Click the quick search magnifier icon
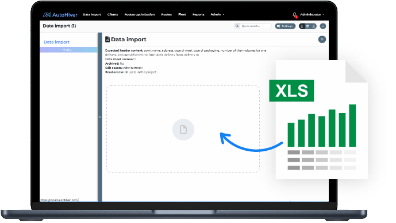396x223 pixels. tap(237, 26)
